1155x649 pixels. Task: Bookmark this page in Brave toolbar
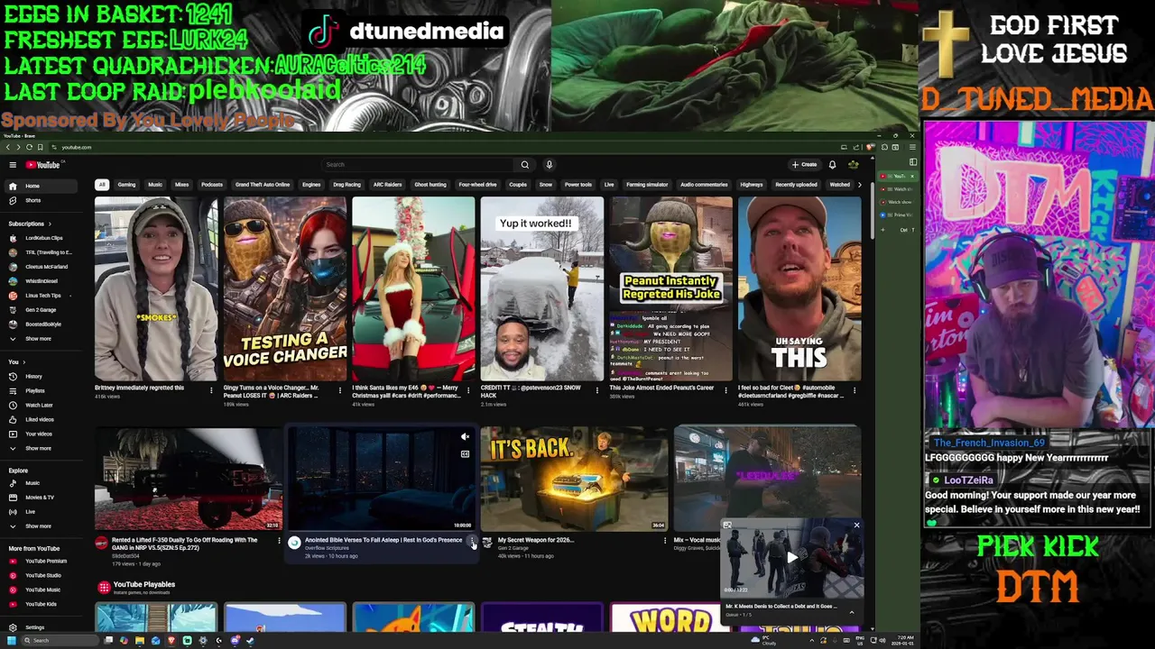[40, 147]
